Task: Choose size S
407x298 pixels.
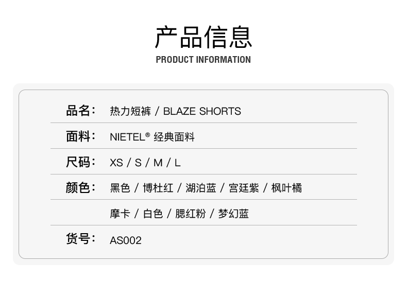Action: click(138, 163)
